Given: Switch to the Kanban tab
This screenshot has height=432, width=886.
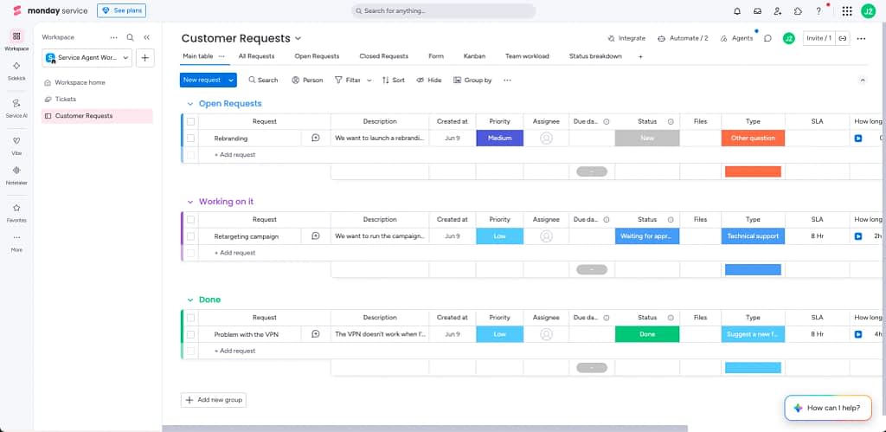Looking at the screenshot, I should [x=475, y=56].
